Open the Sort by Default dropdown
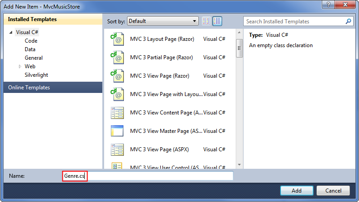This screenshot has width=359, height=202. click(x=162, y=21)
